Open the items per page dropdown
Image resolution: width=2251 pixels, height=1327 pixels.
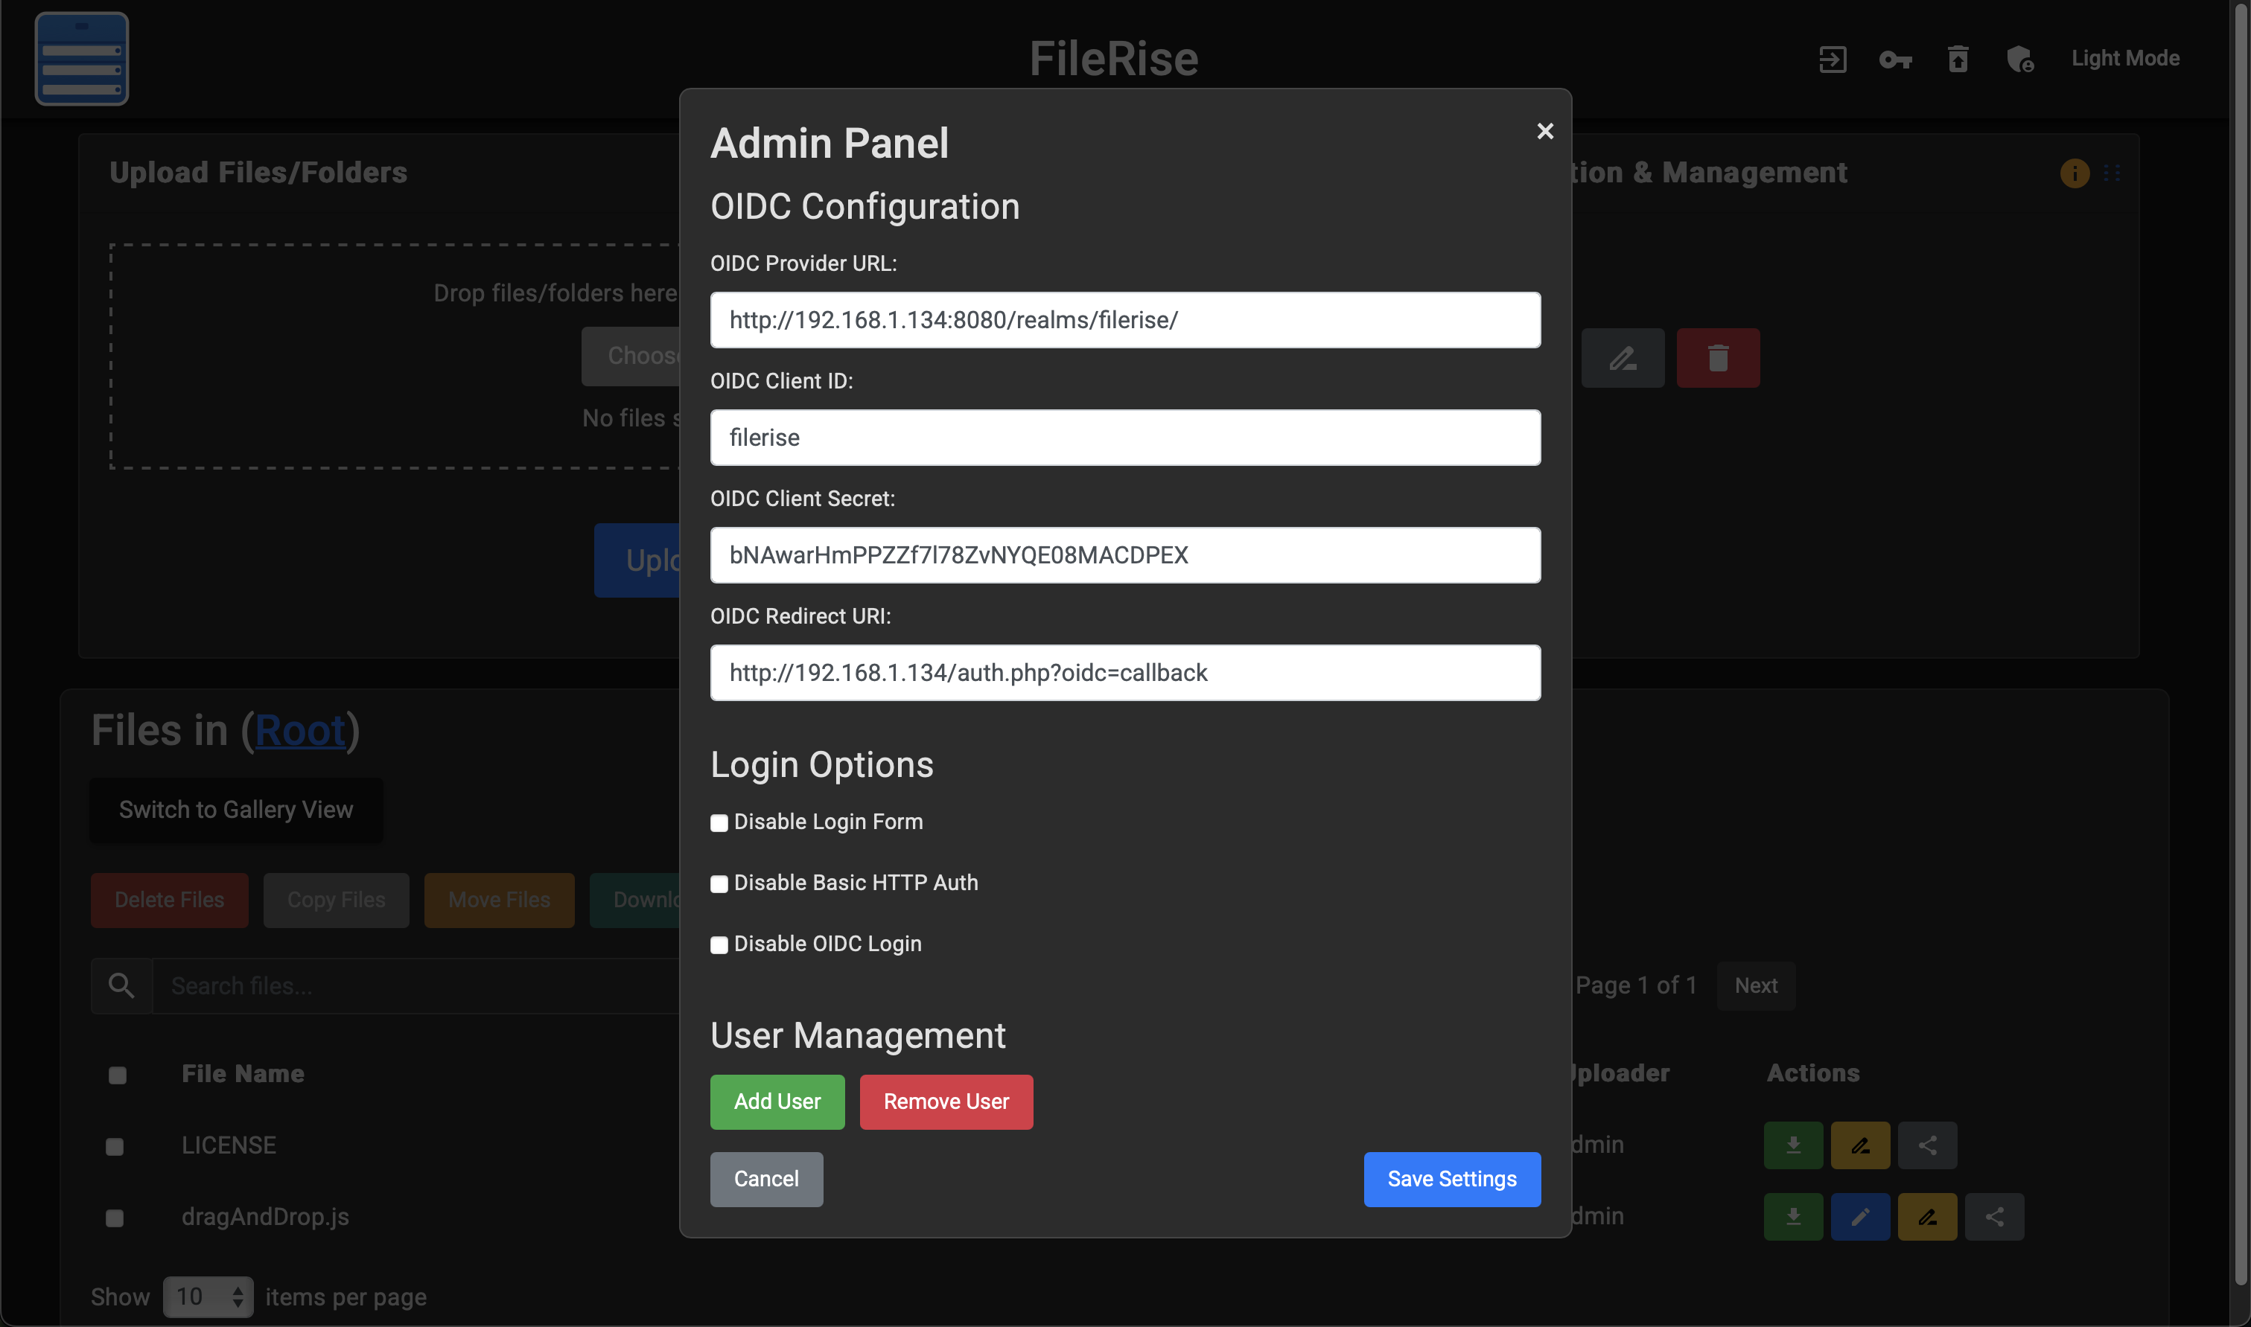click(208, 1296)
